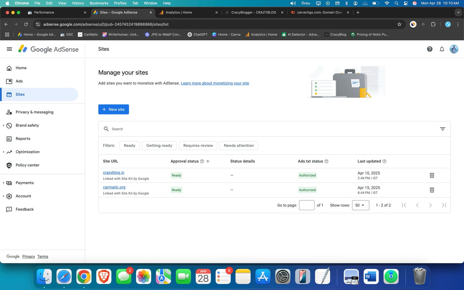Jump to the last page of sites

pyautogui.click(x=444, y=205)
